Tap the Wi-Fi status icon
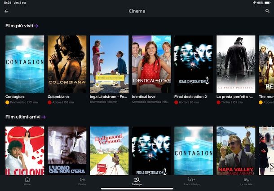Viewport: 274px width, 191px height. (255, 3)
